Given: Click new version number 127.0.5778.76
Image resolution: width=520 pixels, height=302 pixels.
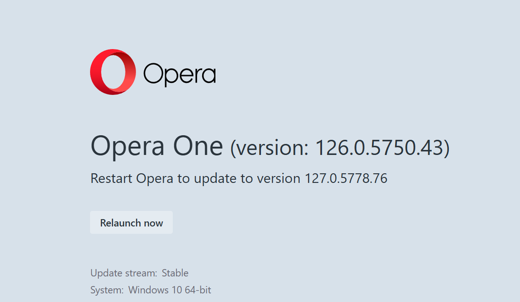Looking at the screenshot, I should (346, 178).
